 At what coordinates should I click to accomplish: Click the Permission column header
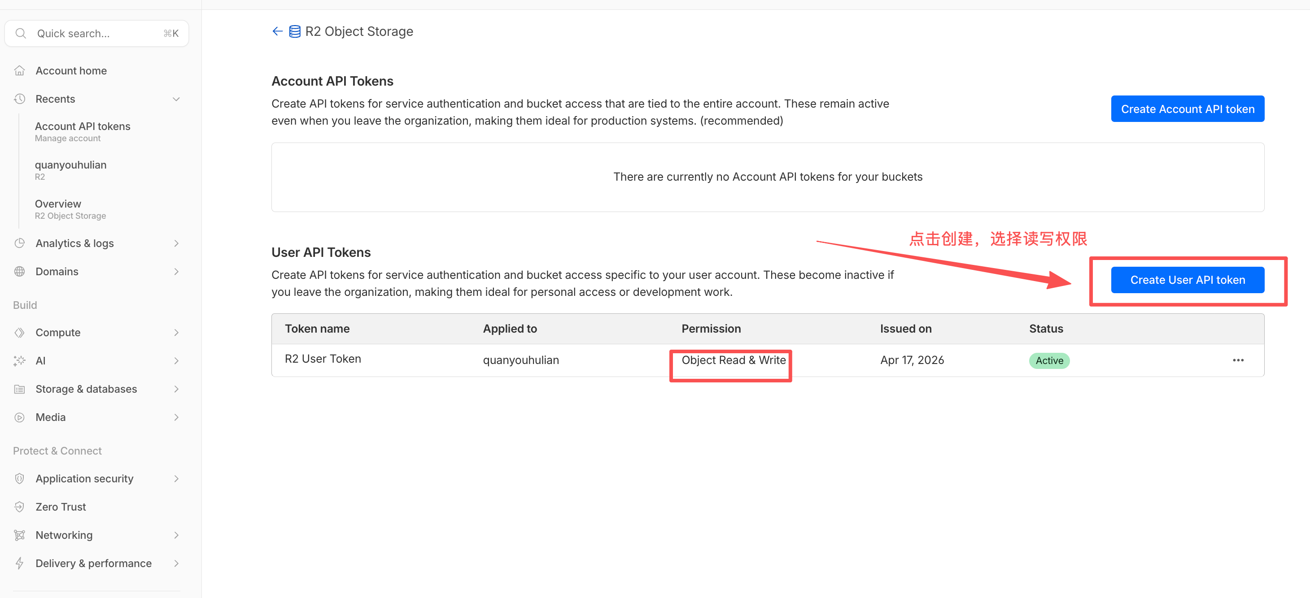(x=711, y=329)
